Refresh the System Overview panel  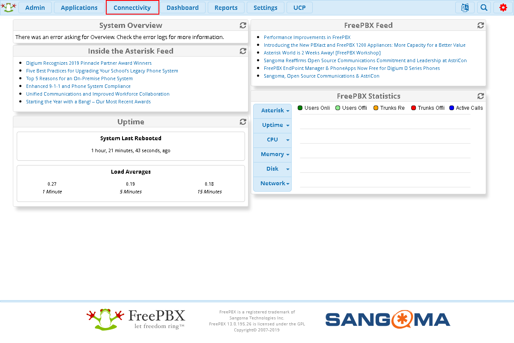(243, 26)
